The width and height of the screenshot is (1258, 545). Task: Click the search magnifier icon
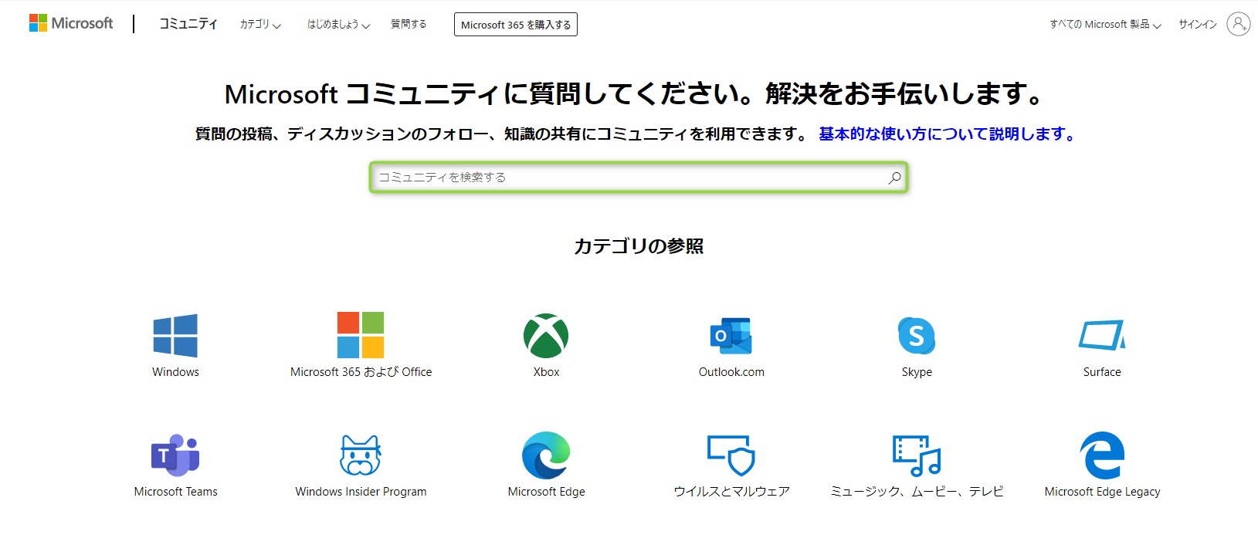pyautogui.click(x=894, y=178)
